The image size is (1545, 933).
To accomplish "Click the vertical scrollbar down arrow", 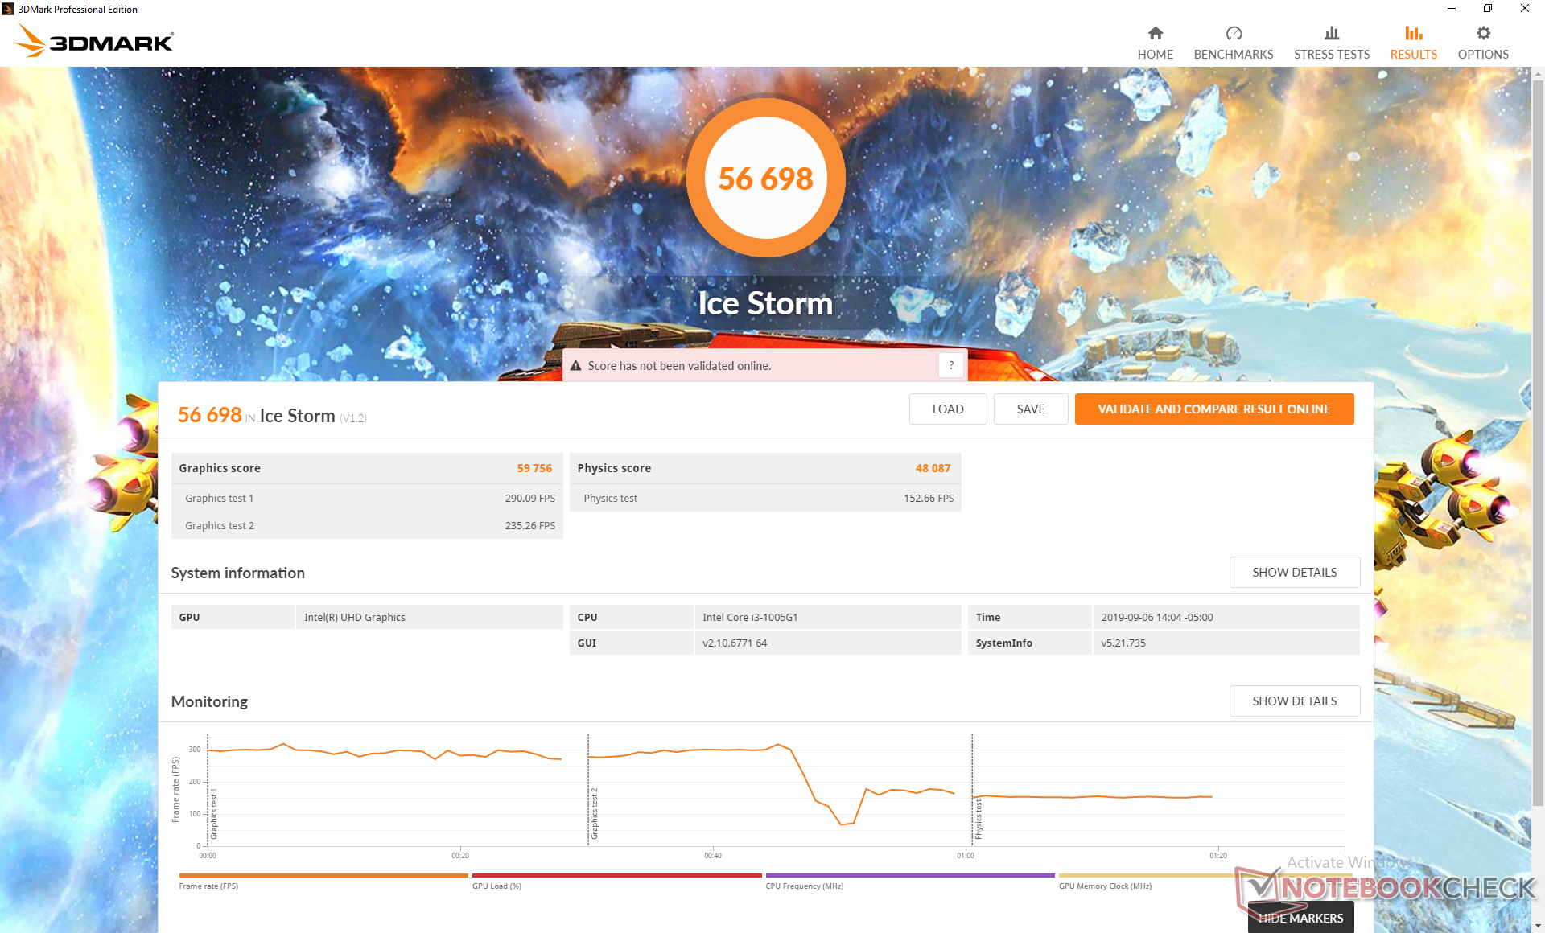I will click(1538, 926).
